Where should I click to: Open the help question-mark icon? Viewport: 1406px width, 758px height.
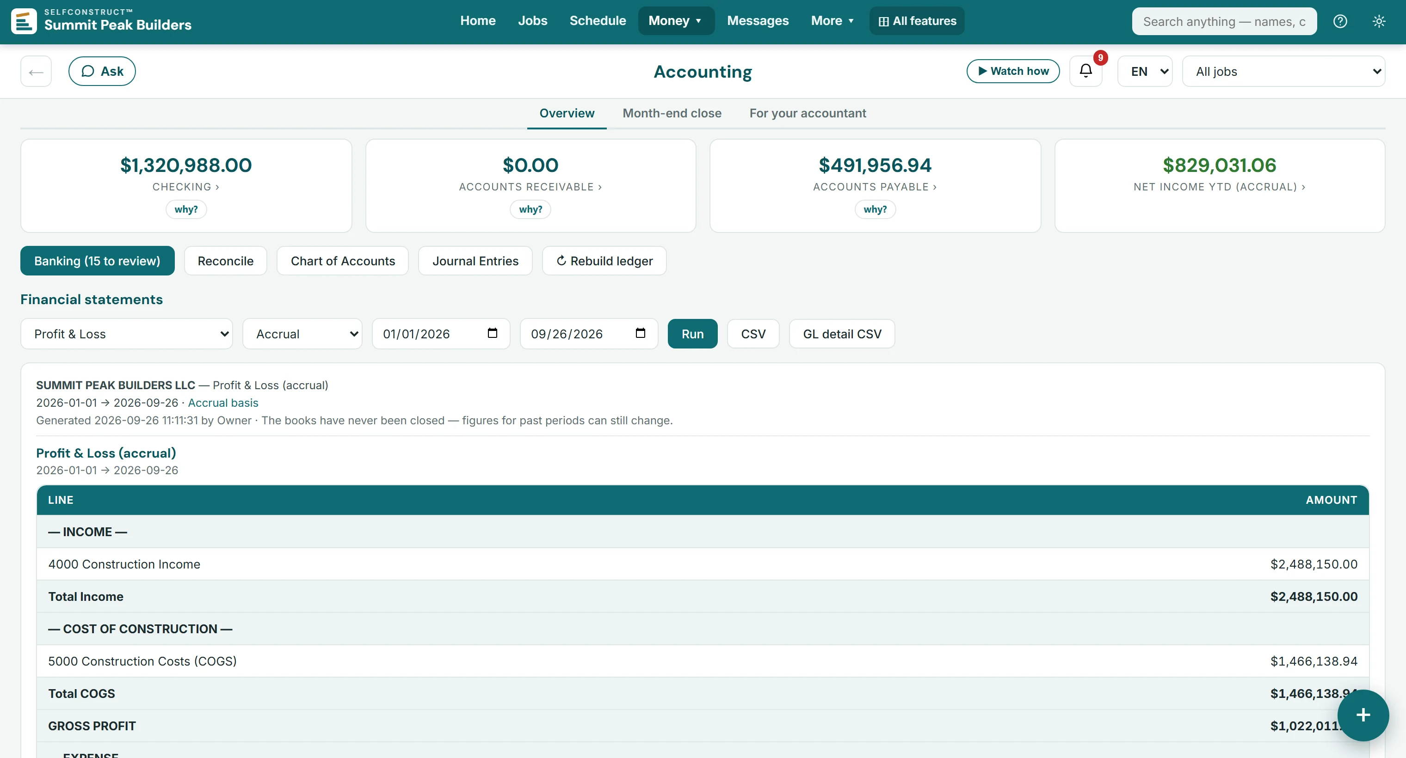(1340, 21)
